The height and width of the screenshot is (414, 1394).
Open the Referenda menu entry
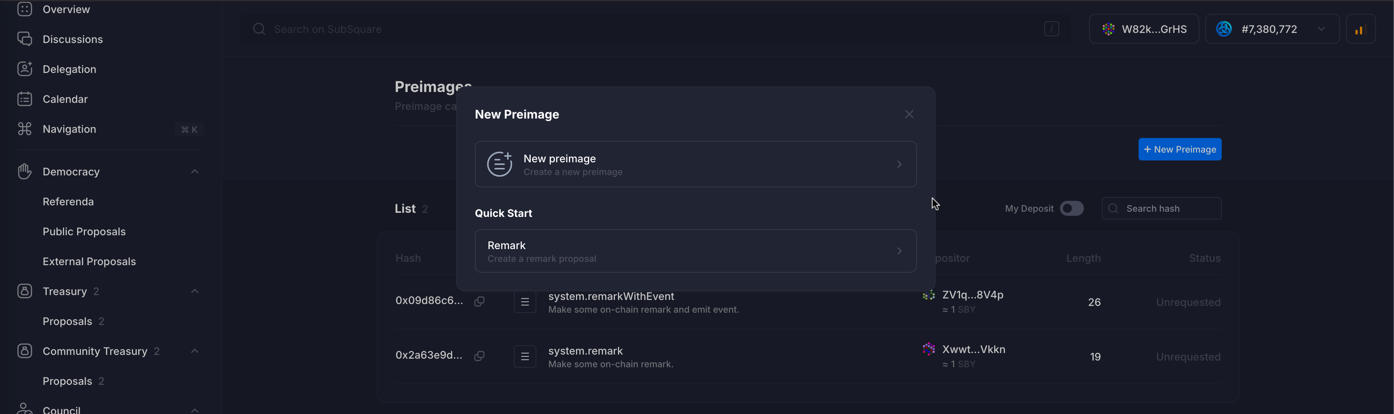click(68, 201)
